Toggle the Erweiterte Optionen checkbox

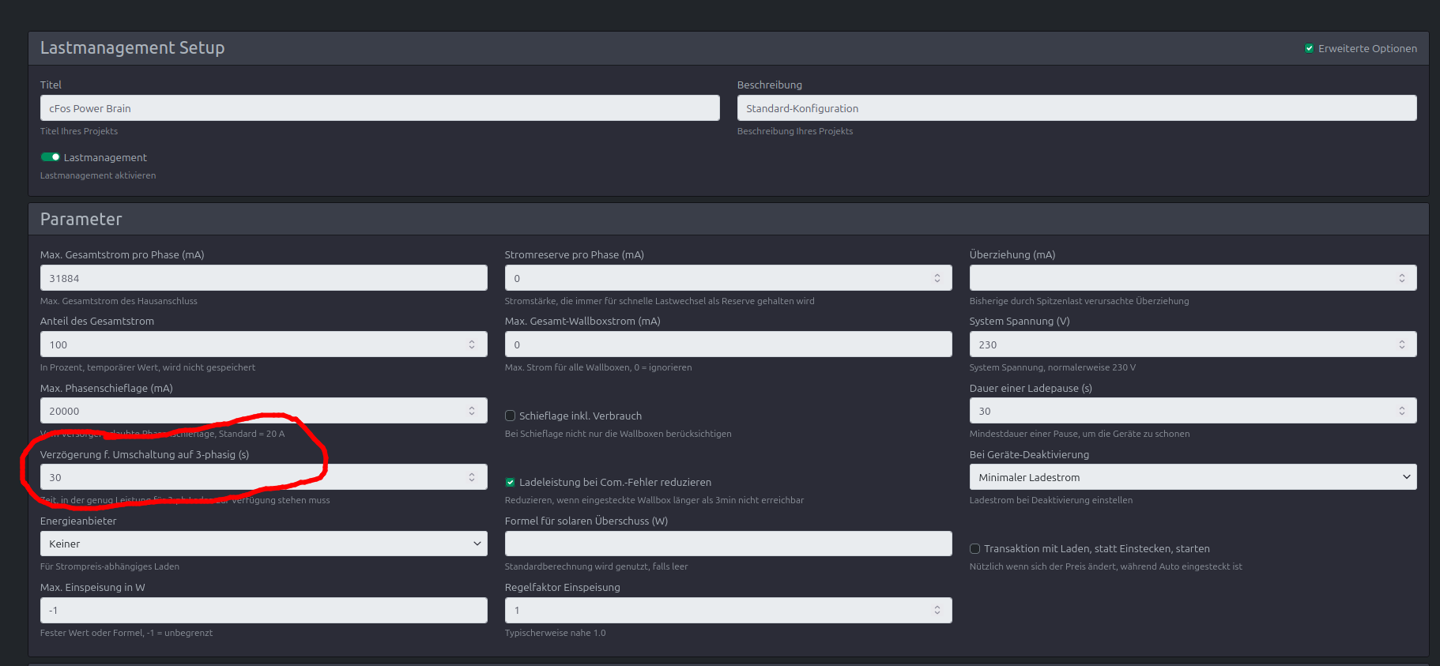coord(1309,48)
